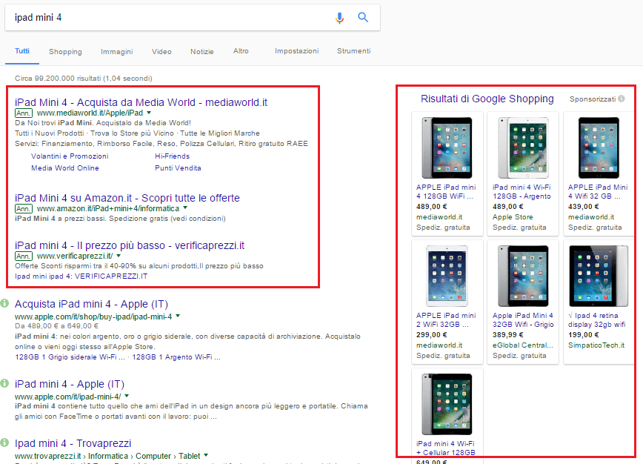The width and height of the screenshot is (643, 464).
Task: Switch to the Shopping tab
Action: click(65, 52)
